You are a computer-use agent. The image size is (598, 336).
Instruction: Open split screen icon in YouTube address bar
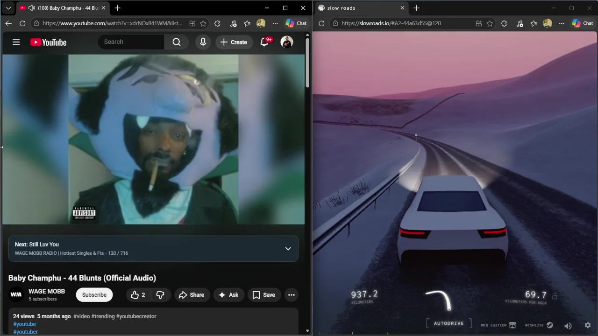pyautogui.click(x=192, y=23)
